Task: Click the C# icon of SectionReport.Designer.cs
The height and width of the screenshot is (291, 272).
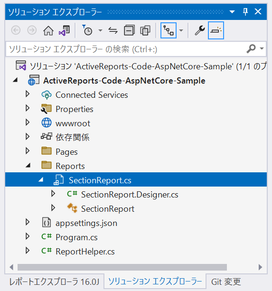Action: [x=72, y=194]
